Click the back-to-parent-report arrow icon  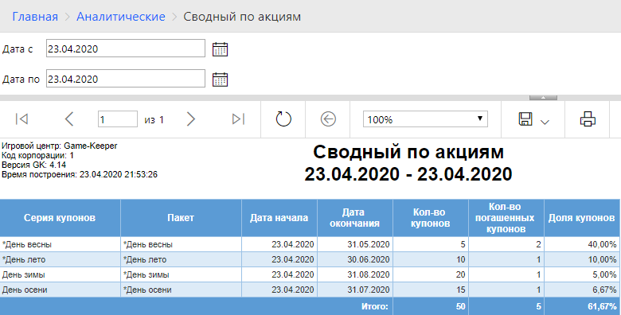[328, 119]
